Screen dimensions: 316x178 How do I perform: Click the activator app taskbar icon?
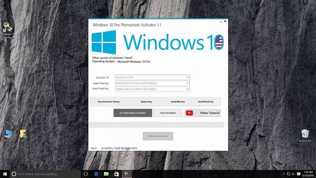(x=126, y=174)
